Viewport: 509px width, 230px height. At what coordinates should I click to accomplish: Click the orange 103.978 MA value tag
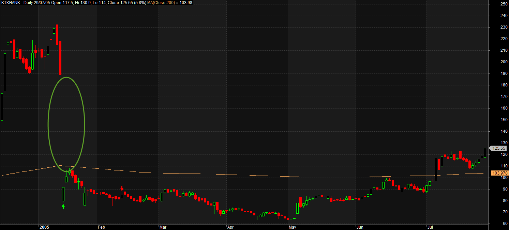click(499, 173)
